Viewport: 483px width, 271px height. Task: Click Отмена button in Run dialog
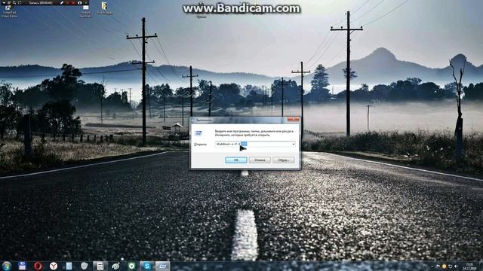[x=260, y=160]
